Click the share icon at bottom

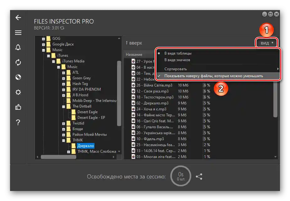(x=199, y=177)
